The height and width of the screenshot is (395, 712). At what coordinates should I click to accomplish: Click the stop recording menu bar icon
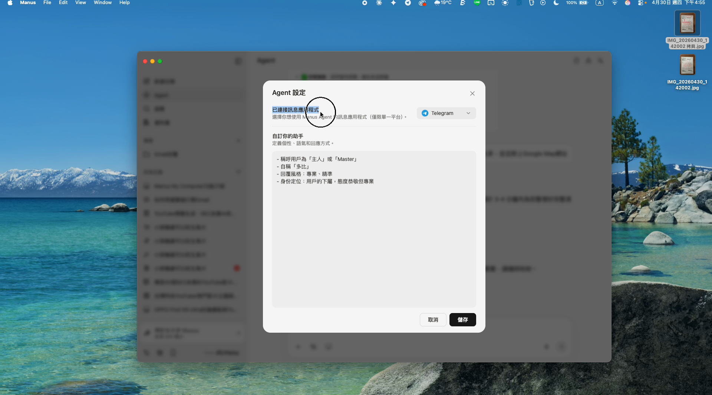pos(365,3)
